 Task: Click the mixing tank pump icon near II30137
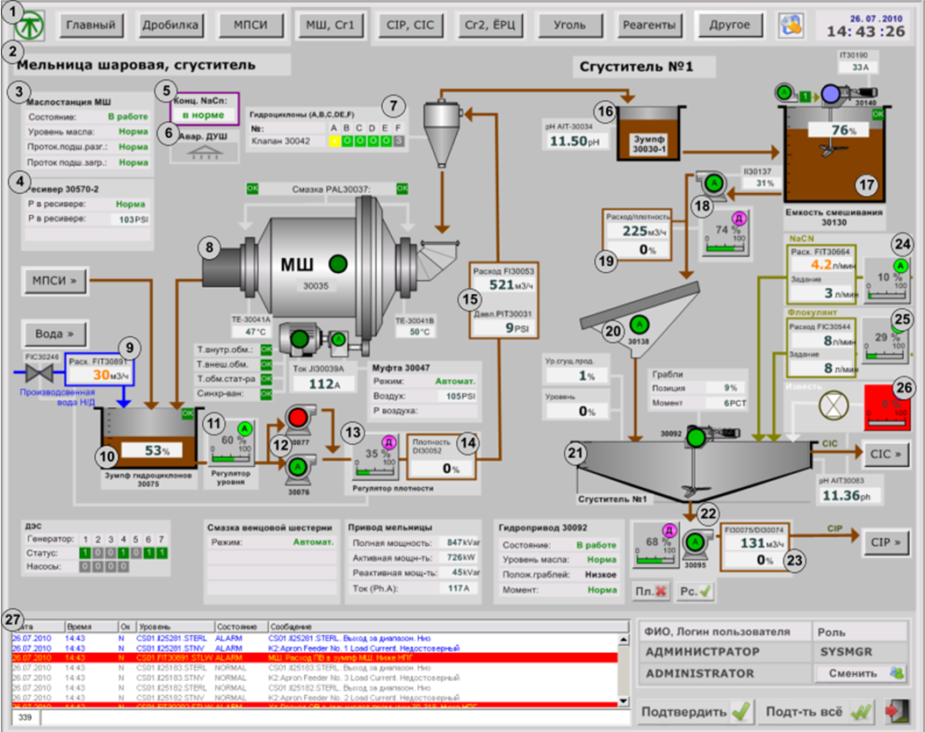point(714,183)
